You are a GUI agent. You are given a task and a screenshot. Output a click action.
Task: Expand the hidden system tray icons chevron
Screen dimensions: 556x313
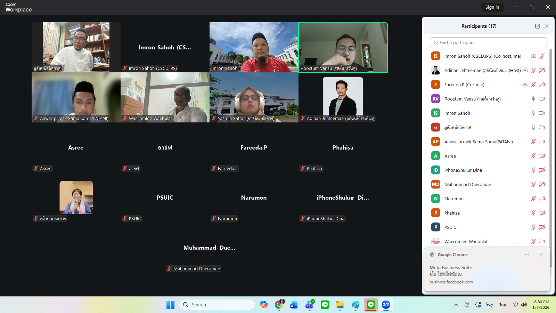[456, 305]
